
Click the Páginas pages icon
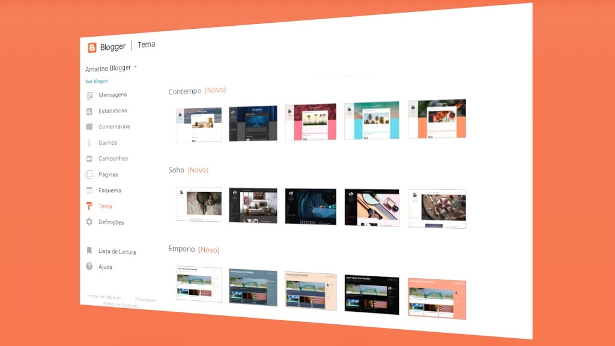pyautogui.click(x=89, y=175)
